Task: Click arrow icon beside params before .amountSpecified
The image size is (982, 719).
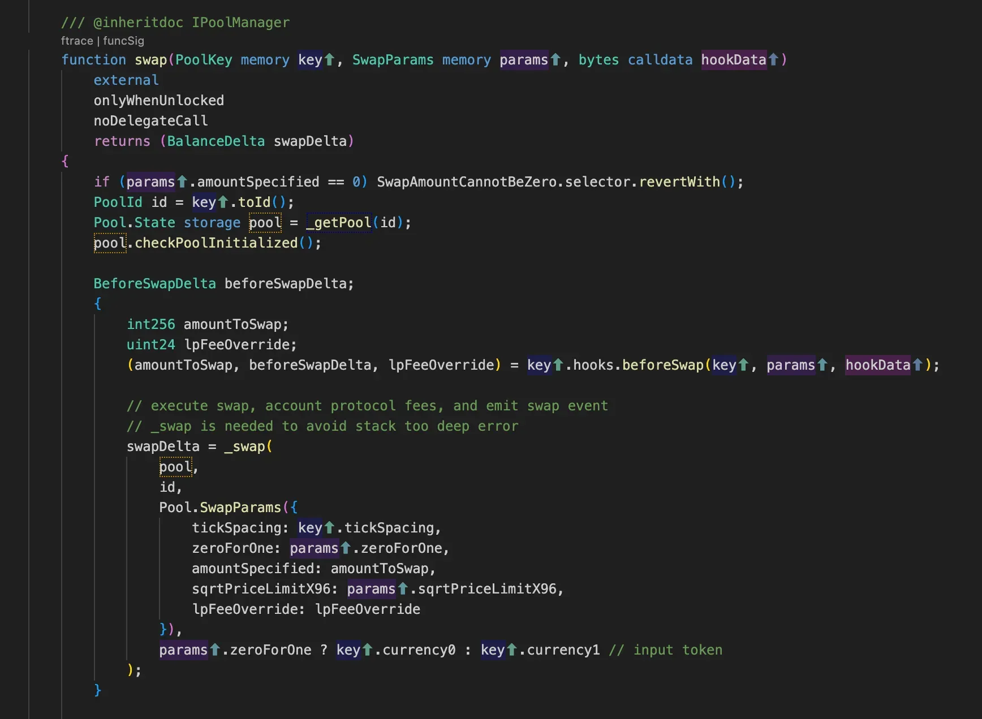Action: click(182, 182)
